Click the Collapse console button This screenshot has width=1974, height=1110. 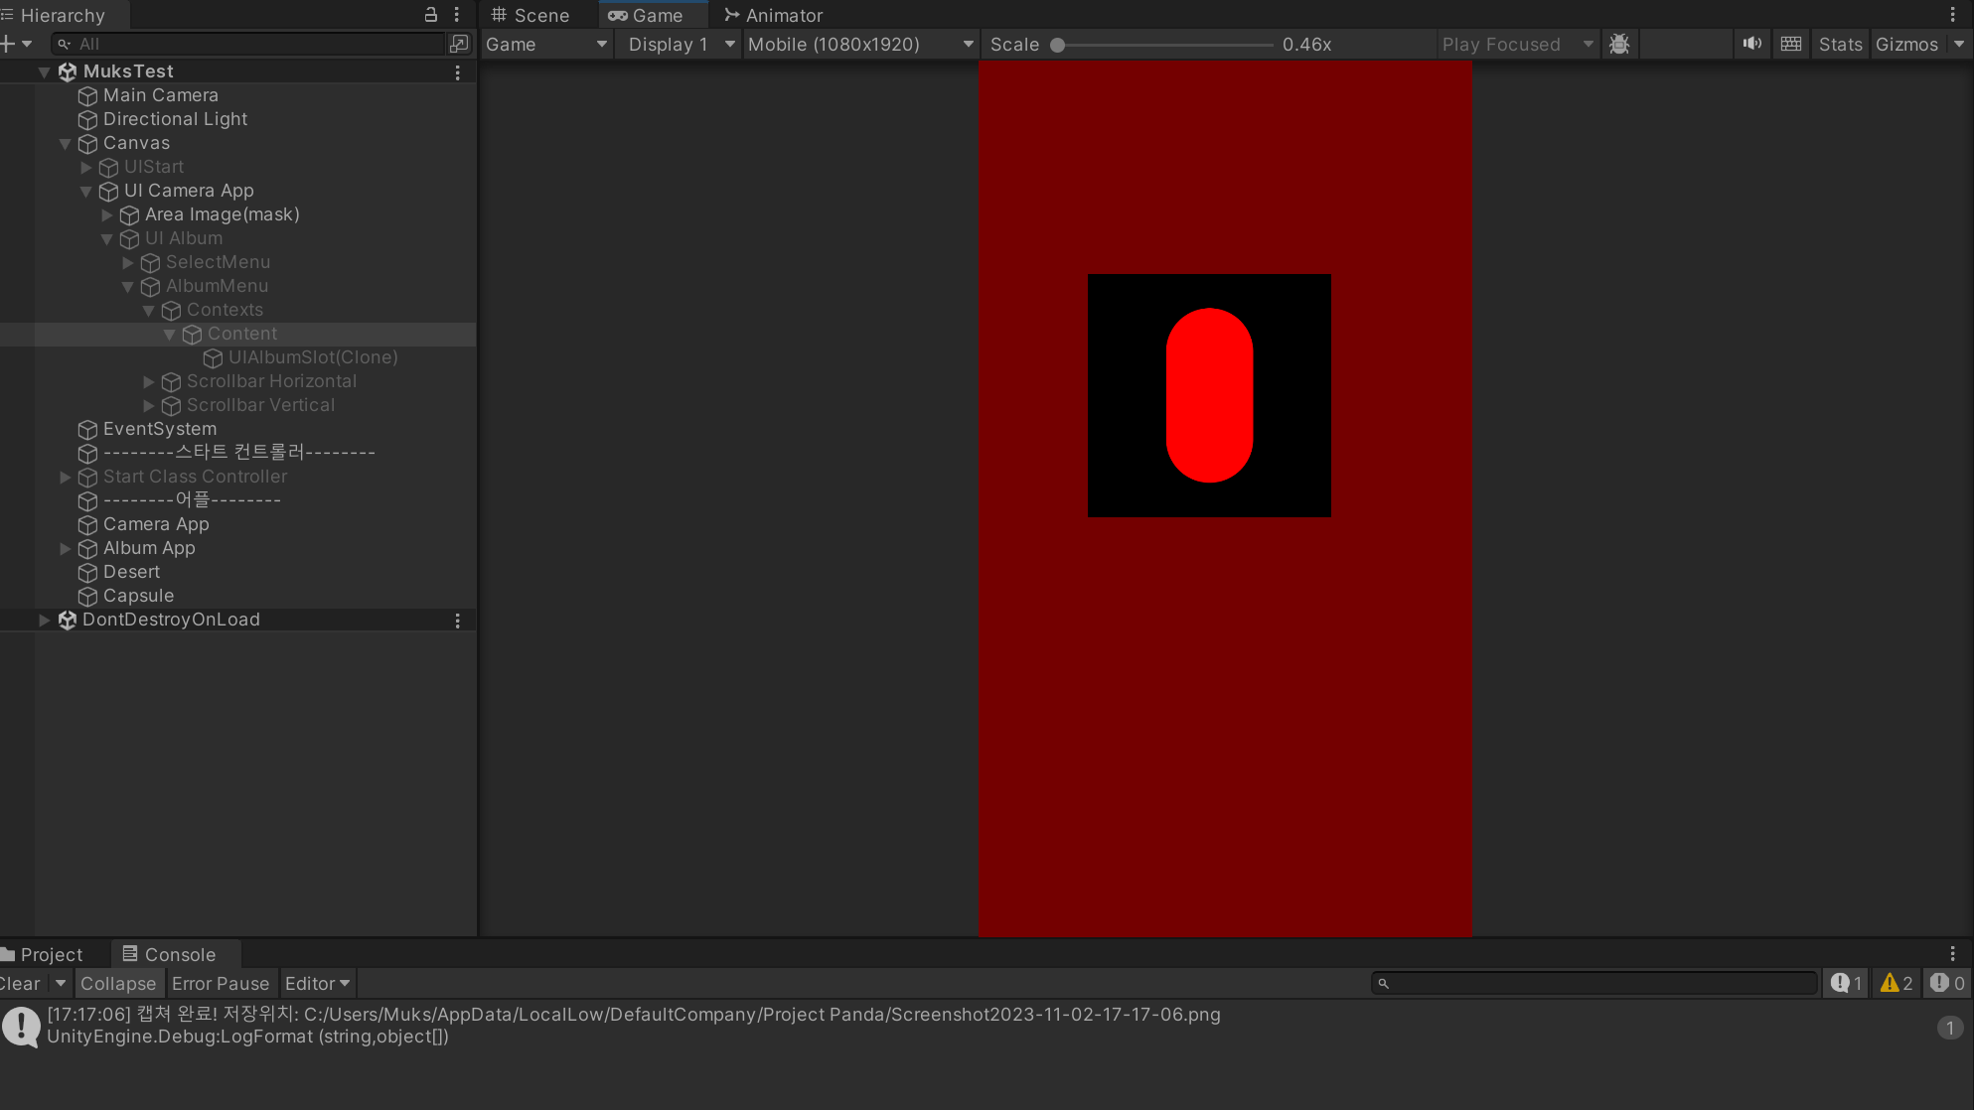118,983
